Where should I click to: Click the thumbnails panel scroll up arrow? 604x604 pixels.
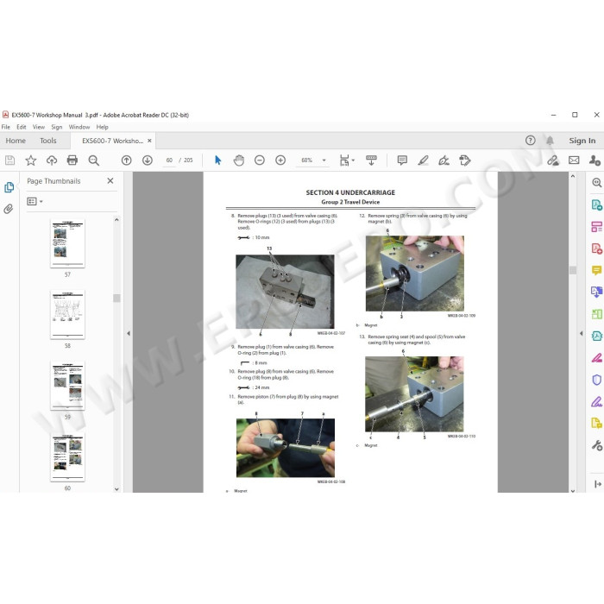click(x=116, y=219)
